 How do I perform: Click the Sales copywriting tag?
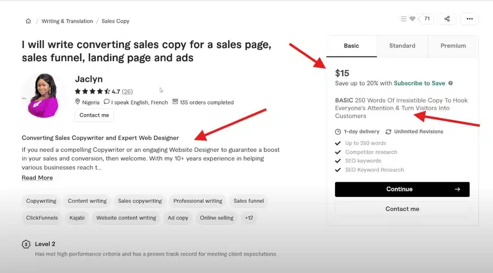139,201
